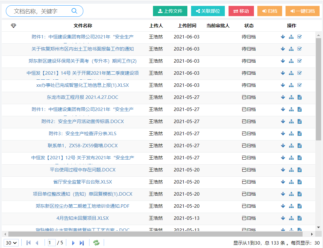Check the archive checkbox on the 附件1 row
The height and width of the screenshot is (248, 323).
pos(299,37)
